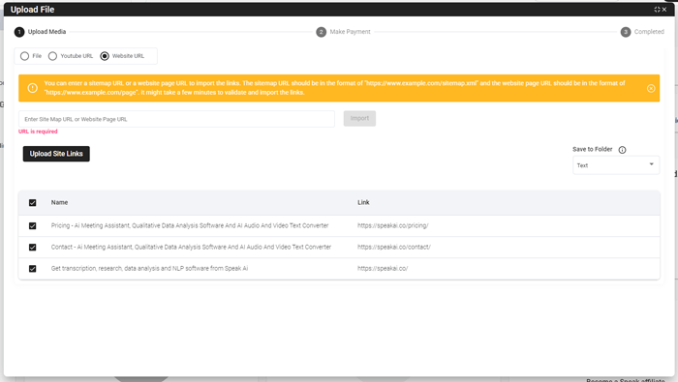Expand the Upload File dialog to fullscreen
This screenshot has height=382, width=678.
pos(657,10)
